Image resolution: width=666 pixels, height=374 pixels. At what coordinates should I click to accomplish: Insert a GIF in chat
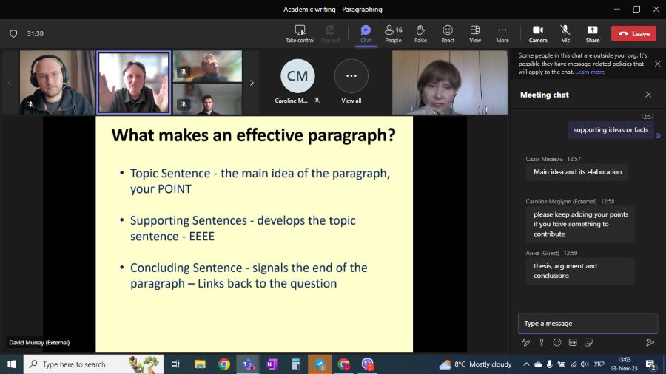coord(573,342)
